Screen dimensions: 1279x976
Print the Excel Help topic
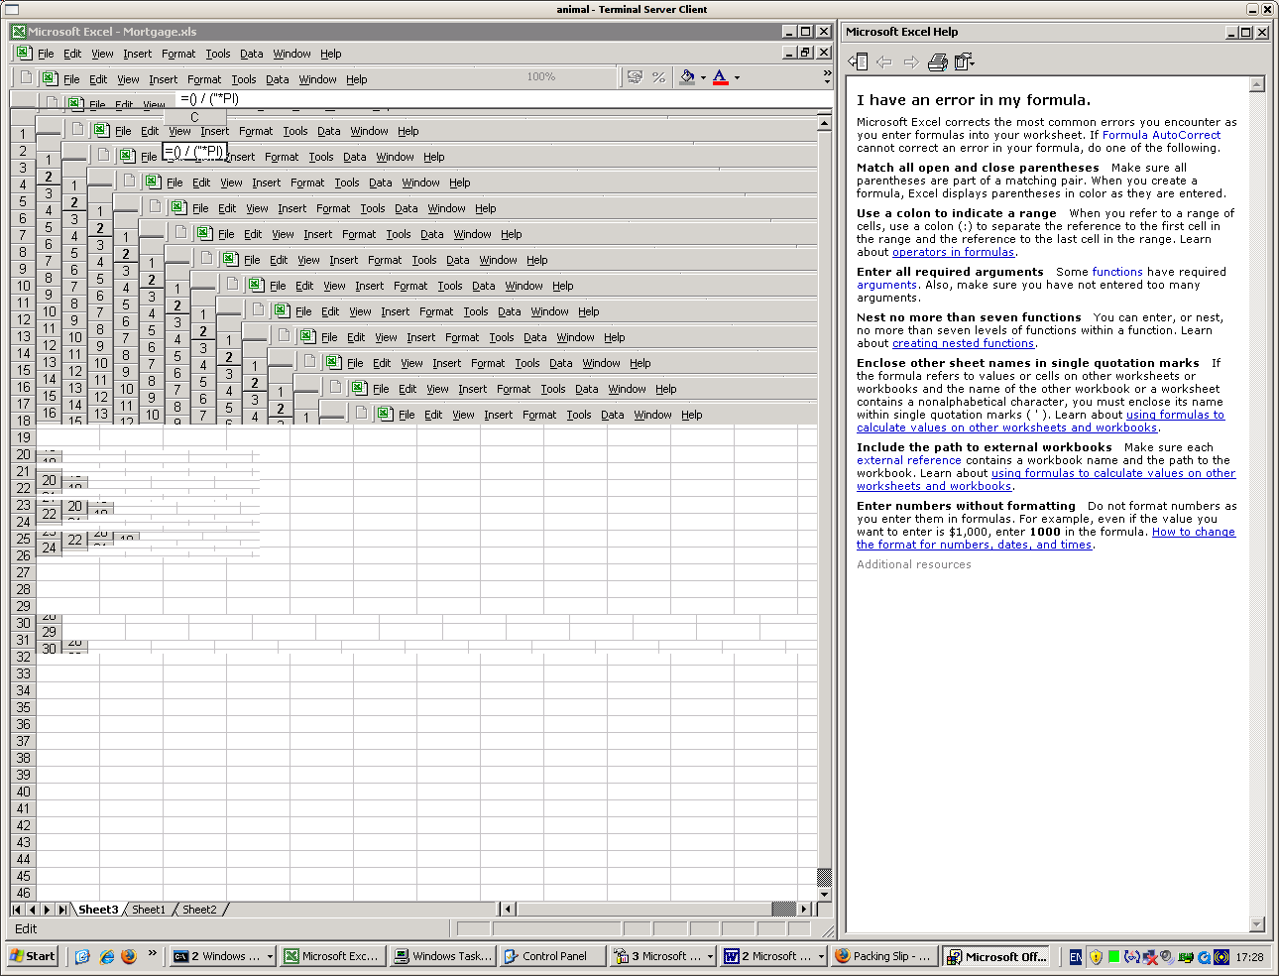pyautogui.click(x=938, y=62)
